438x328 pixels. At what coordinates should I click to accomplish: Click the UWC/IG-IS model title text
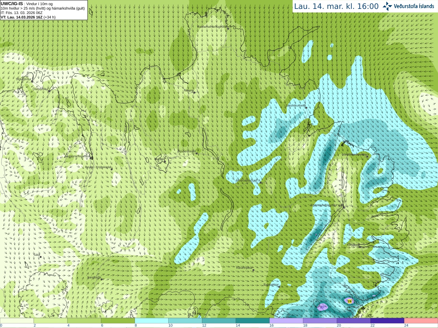click(x=12, y=3)
